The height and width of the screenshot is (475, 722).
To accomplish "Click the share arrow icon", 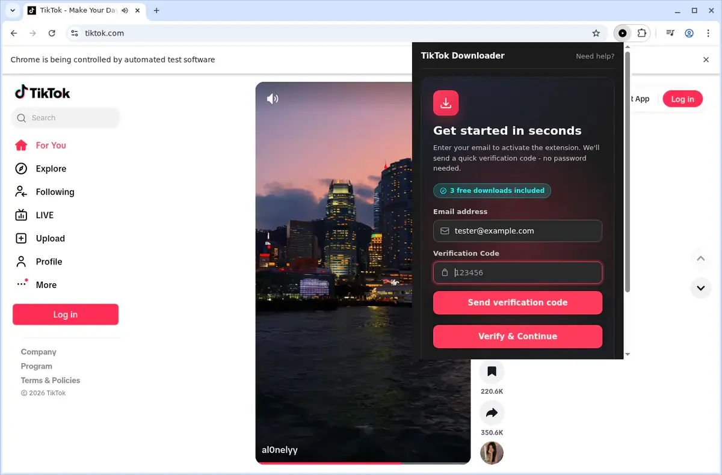I will pos(492,412).
